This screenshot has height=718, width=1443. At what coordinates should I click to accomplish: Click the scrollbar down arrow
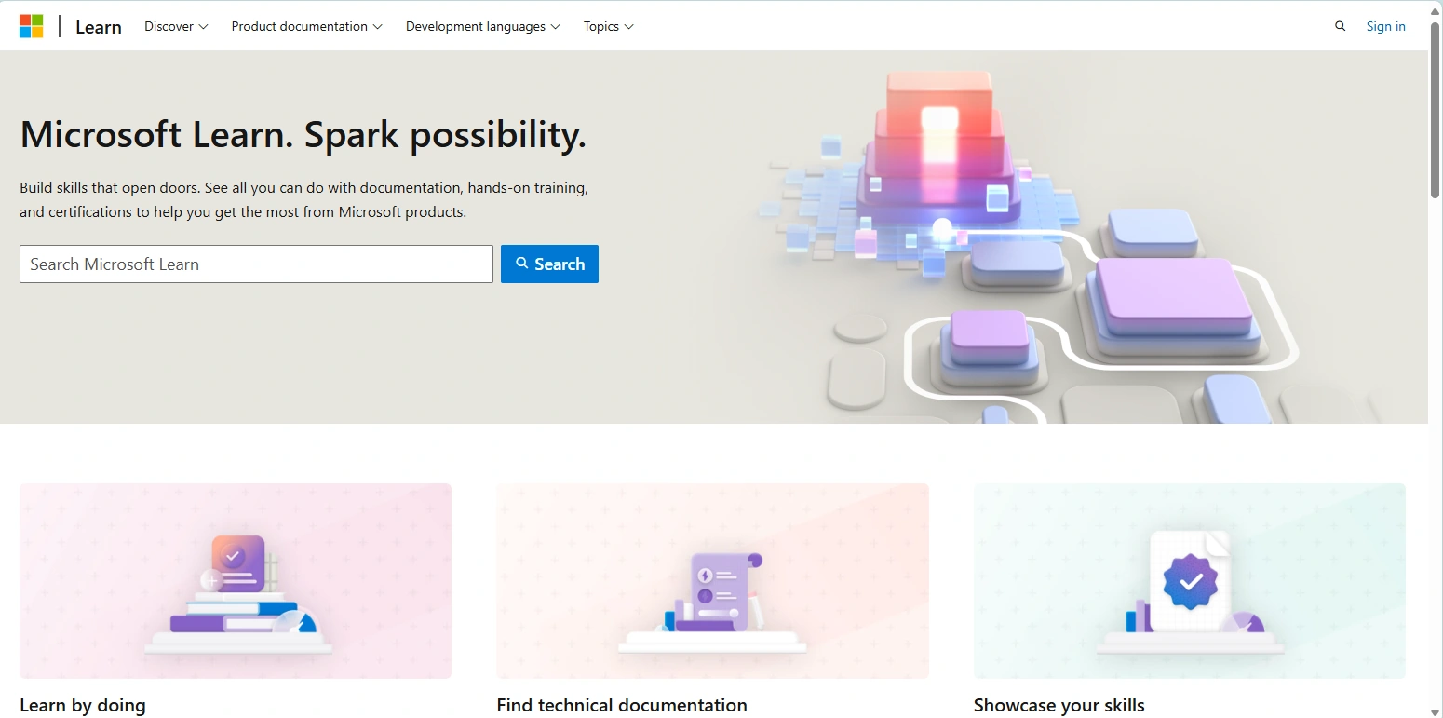click(1435, 711)
